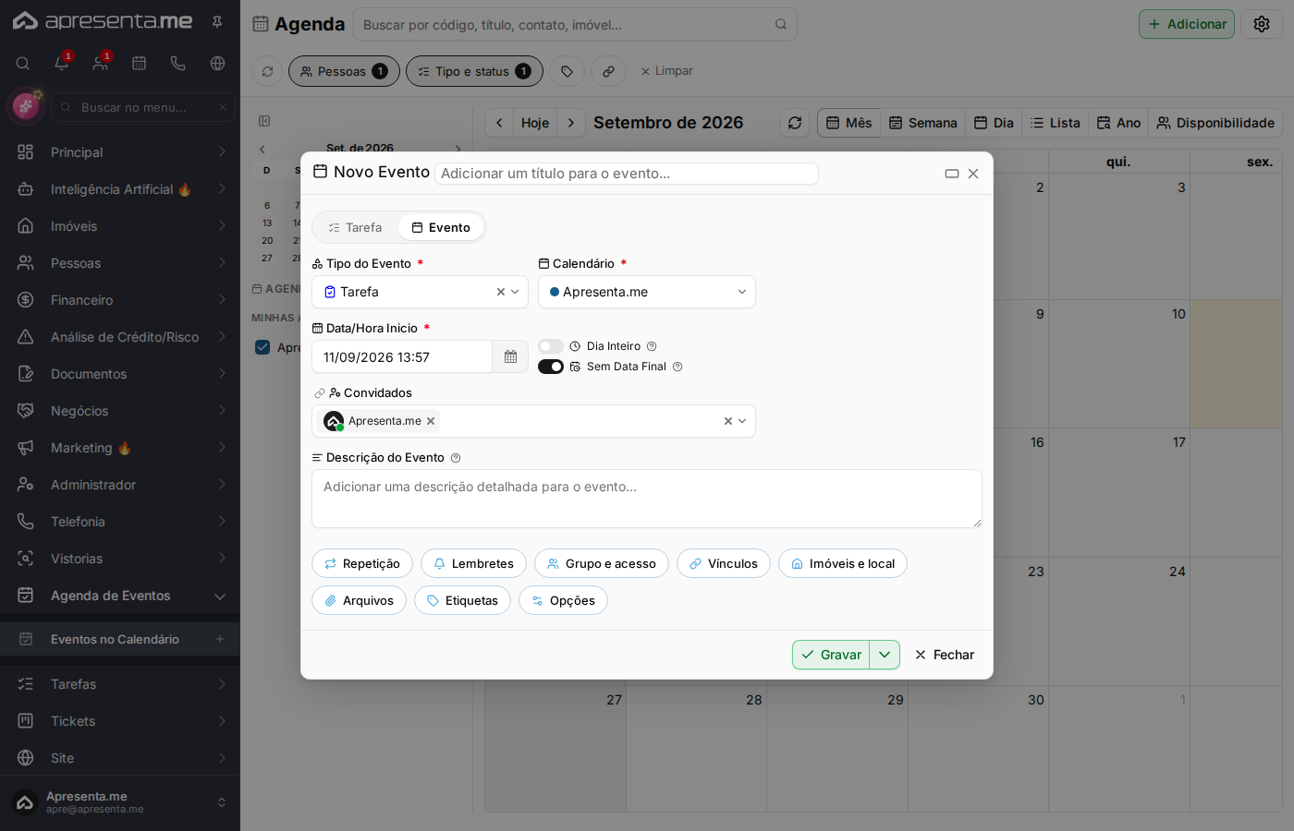
Task: Open the Calendário dropdown
Action: point(647,292)
